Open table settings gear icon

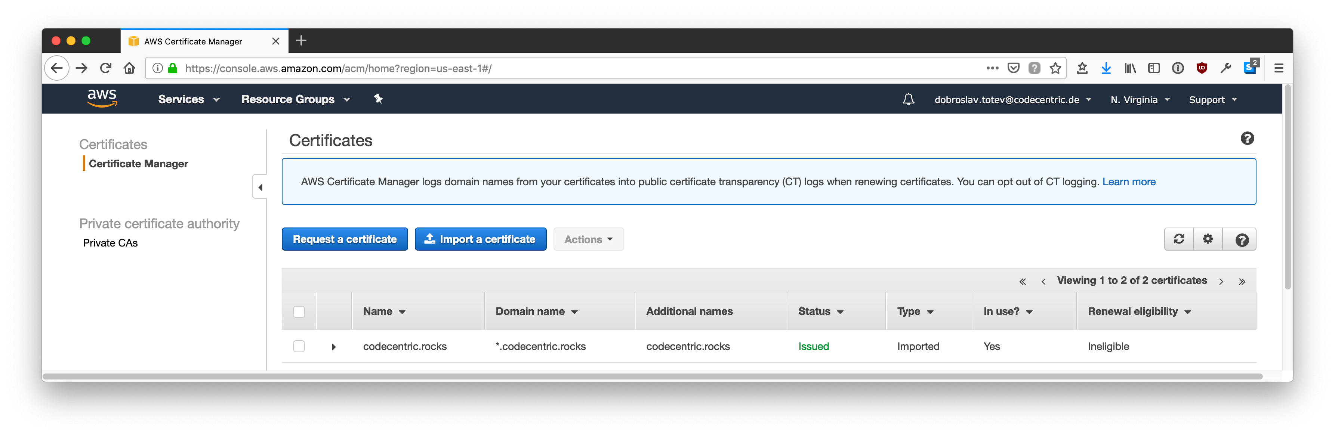(x=1208, y=239)
